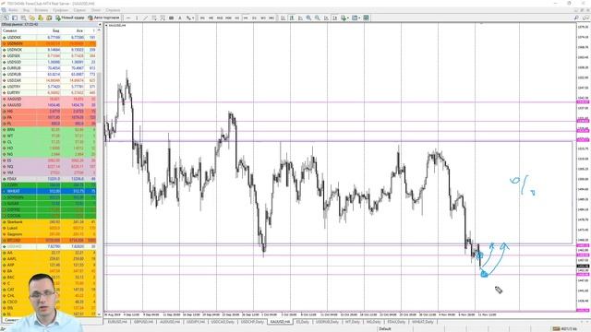Screen dimensions: 591x332
Task: Switch chart to M15 timeframe
Action: point(220,18)
